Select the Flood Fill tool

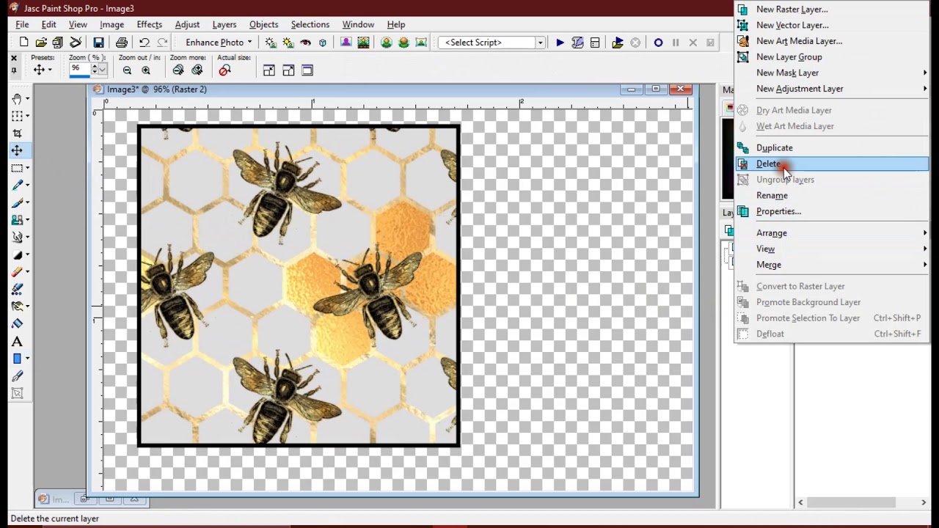(17, 324)
